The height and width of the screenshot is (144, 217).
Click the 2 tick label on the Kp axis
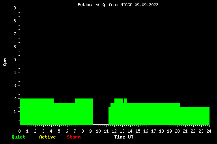click(x=15, y=98)
